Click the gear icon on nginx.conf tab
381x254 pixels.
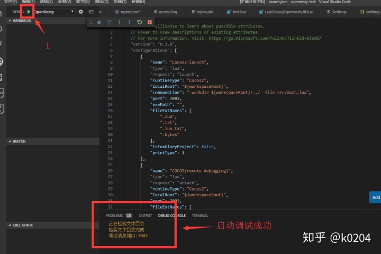point(117,12)
